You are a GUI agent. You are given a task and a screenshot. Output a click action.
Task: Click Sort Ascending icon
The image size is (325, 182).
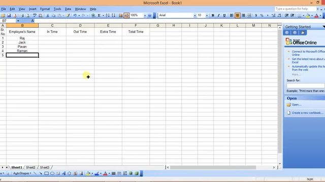tap(108, 16)
